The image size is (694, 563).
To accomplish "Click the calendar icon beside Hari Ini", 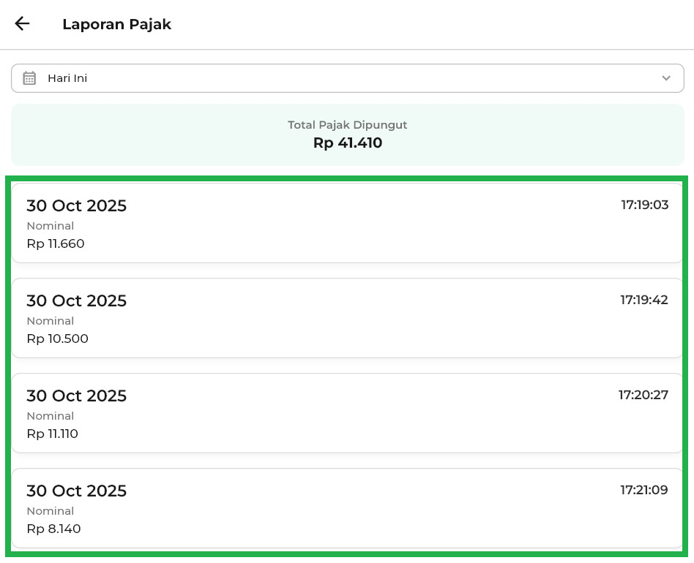I will point(29,78).
